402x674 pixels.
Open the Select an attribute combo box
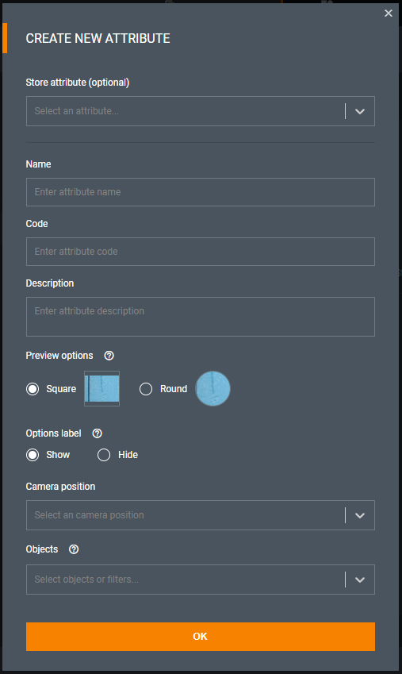pyautogui.click(x=200, y=111)
